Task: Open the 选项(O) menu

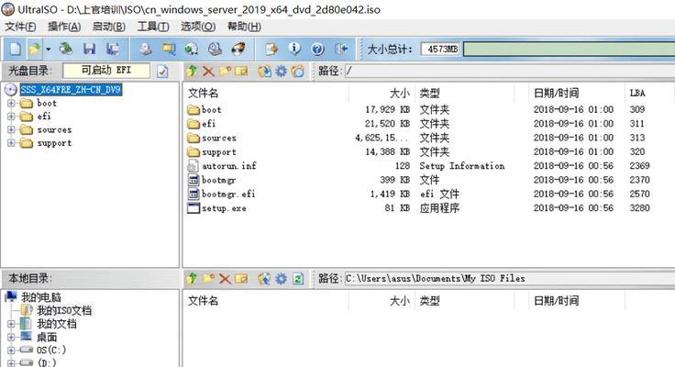Action: 198,27
